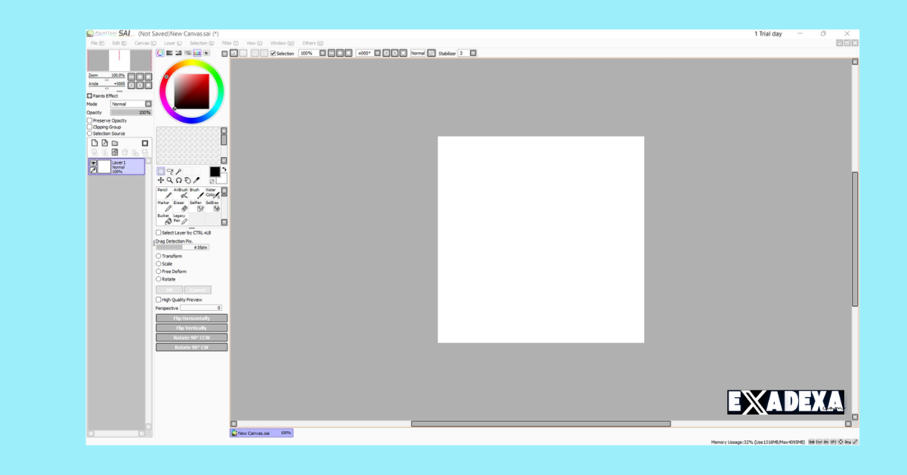The image size is (907, 475).
Task: Open the Eyedropper color picker tool
Action: pos(197,181)
